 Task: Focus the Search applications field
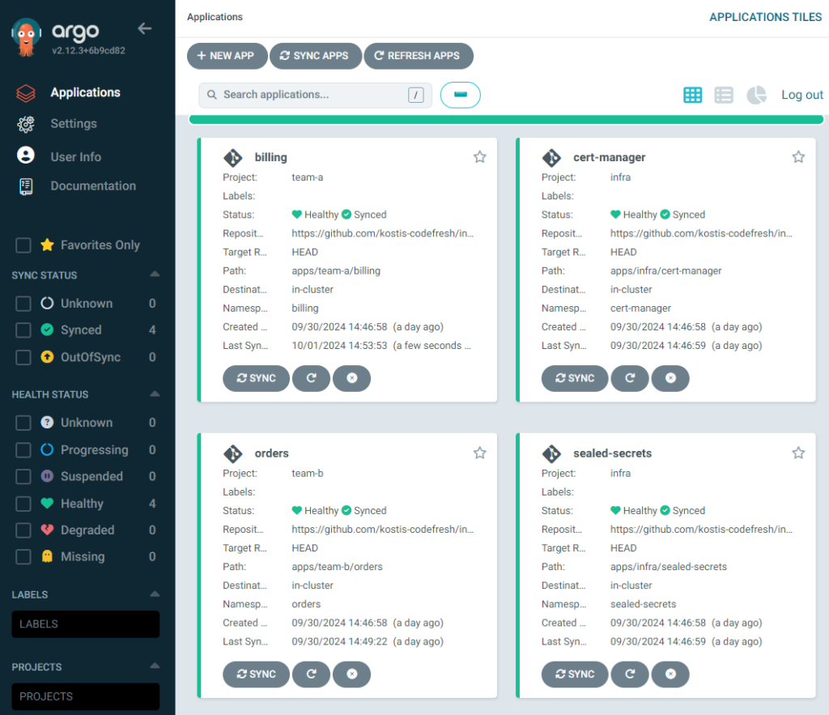click(x=315, y=96)
